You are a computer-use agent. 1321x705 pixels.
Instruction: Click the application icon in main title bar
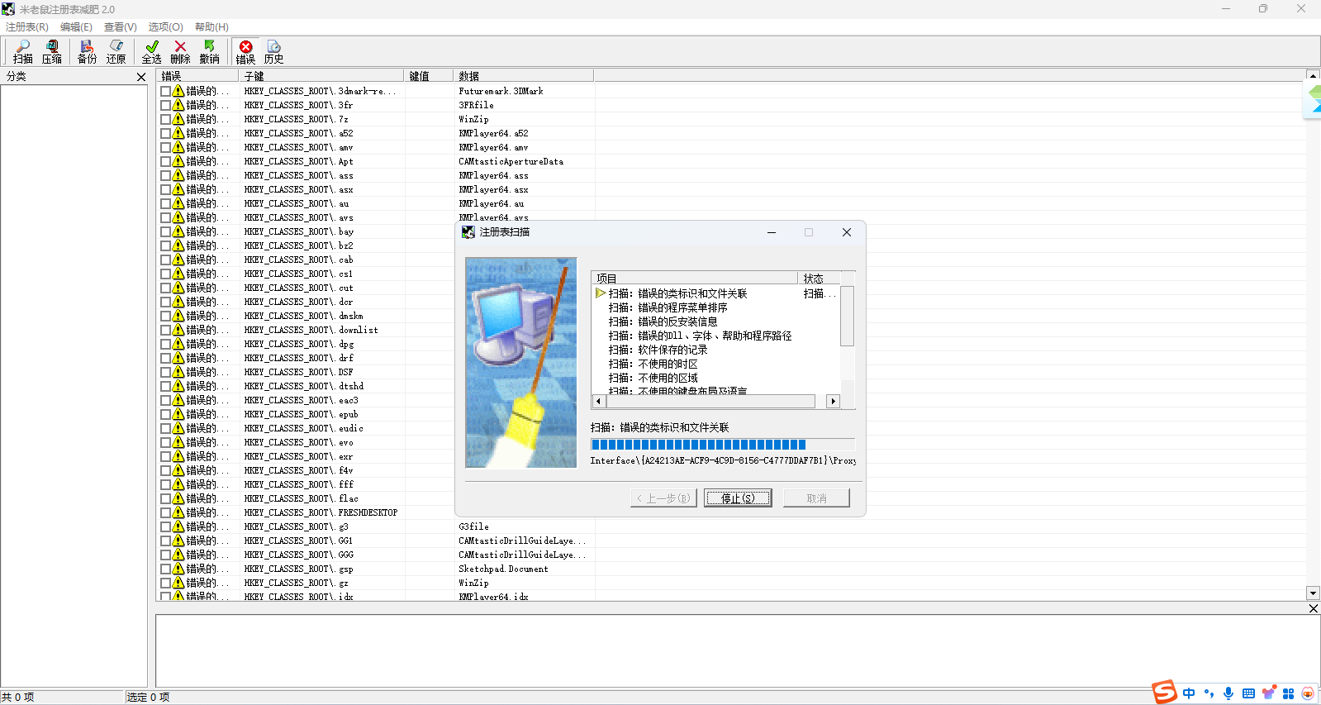[x=8, y=9]
